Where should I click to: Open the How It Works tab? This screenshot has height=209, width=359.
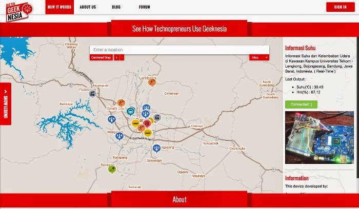click(59, 7)
